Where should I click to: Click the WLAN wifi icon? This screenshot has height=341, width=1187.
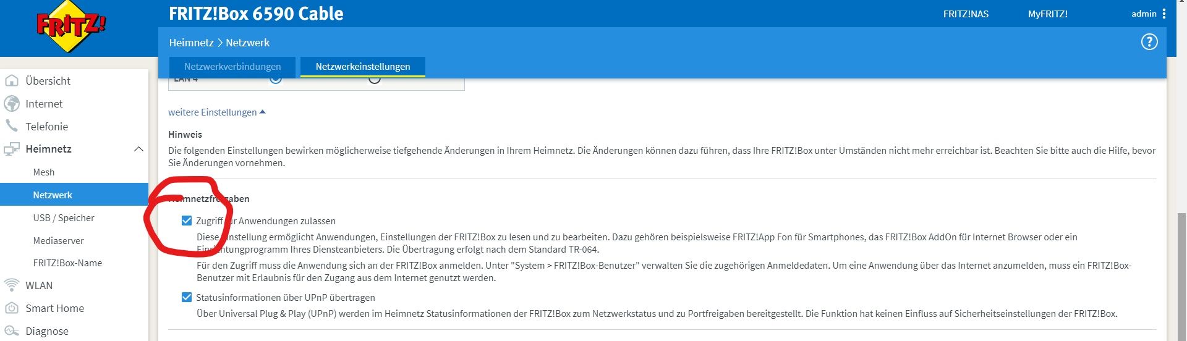pos(12,285)
